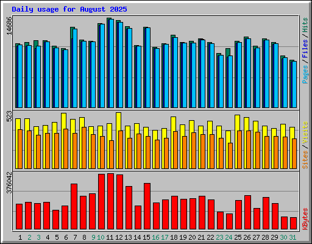Click the 'Hits' legend label
Viewport: 312px width, 244px height.
[305, 25]
